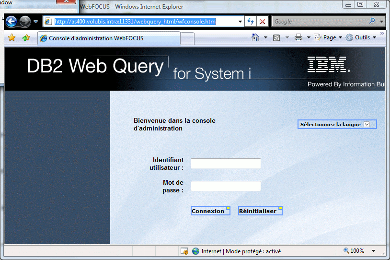
Task: Click the page icon beside the URL
Action: [48, 22]
